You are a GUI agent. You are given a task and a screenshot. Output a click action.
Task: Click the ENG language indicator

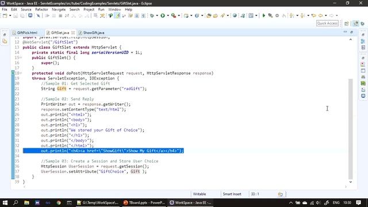click(x=336, y=202)
